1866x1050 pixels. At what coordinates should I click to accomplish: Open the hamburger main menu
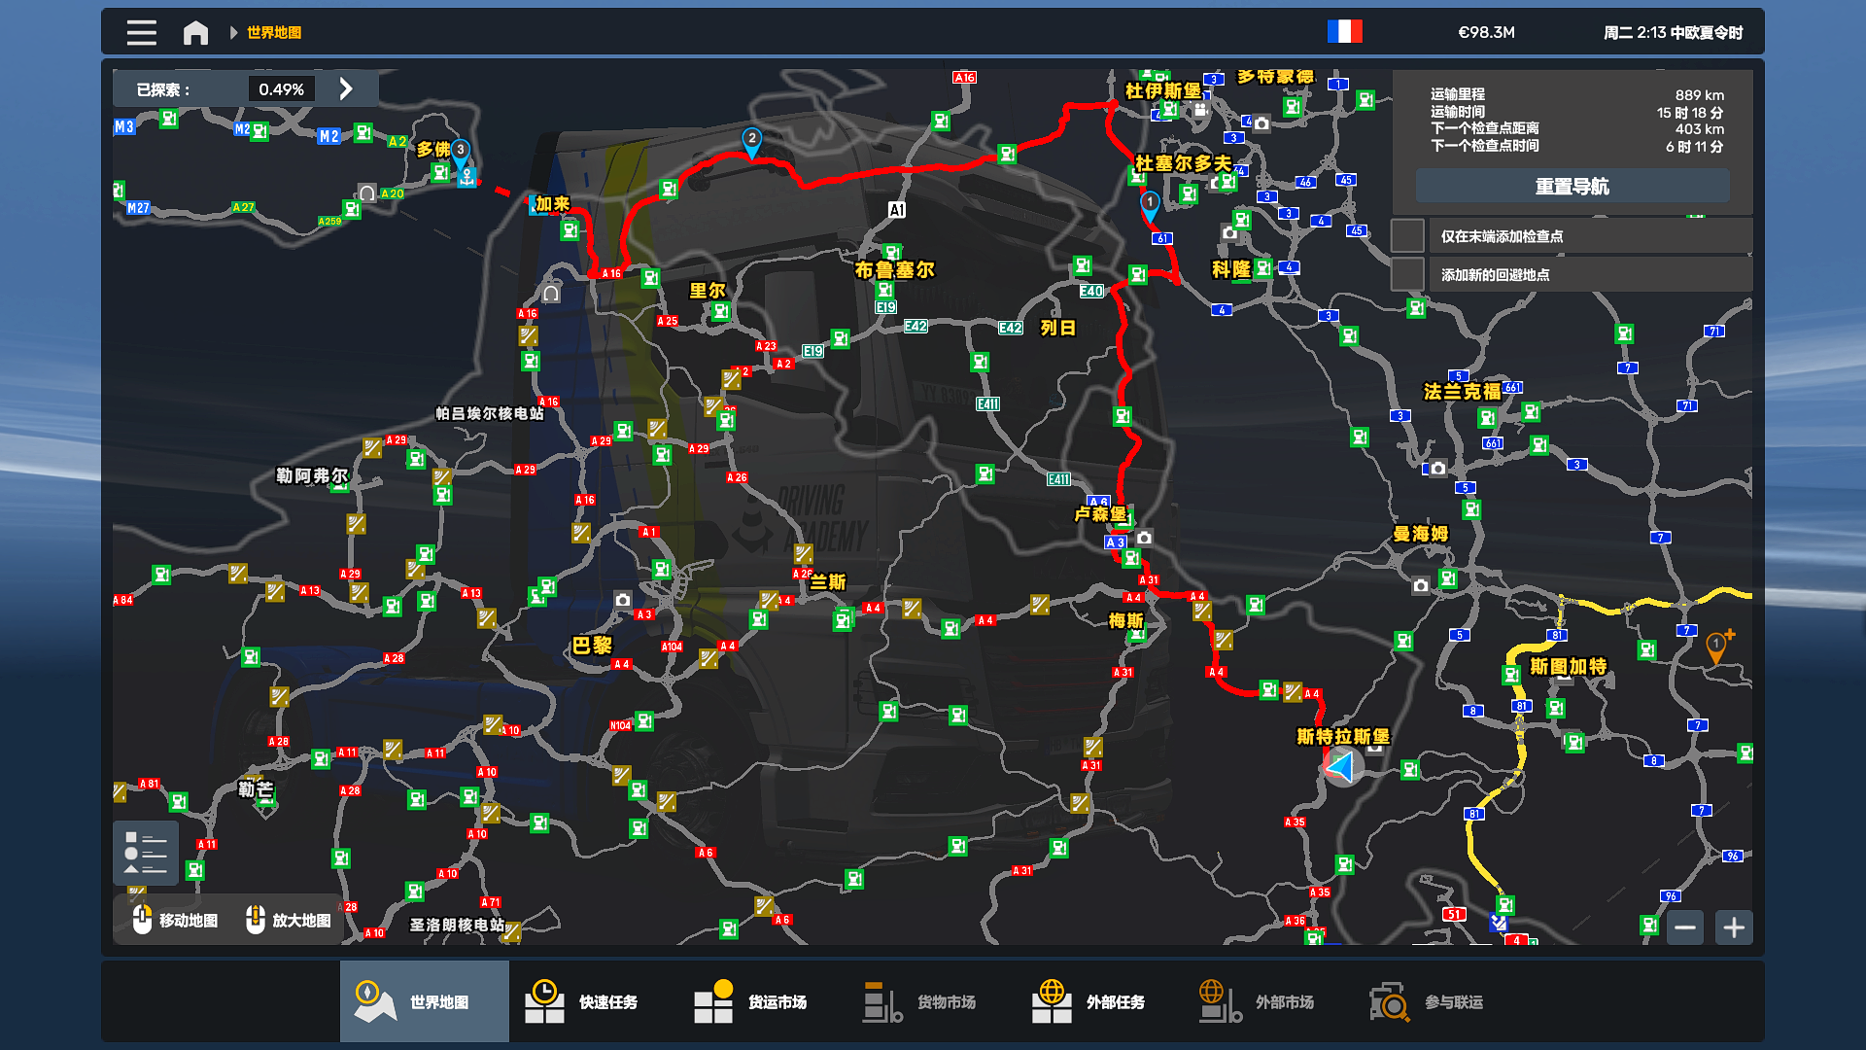[x=142, y=32]
